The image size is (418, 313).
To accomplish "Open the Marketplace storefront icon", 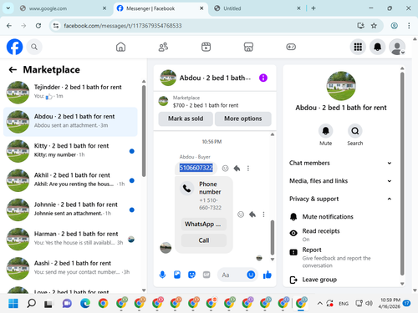I will coord(248,47).
